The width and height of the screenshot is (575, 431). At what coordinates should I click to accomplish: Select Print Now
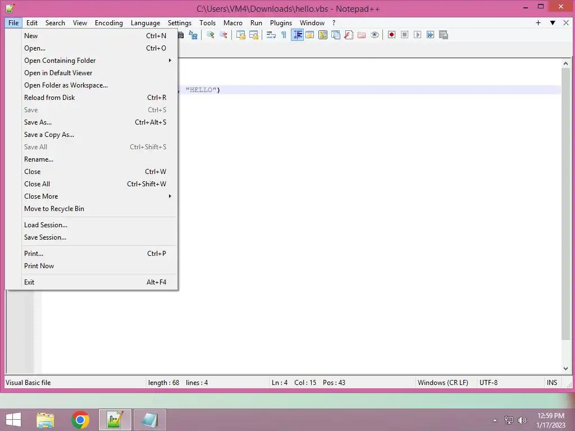[x=92, y=265]
